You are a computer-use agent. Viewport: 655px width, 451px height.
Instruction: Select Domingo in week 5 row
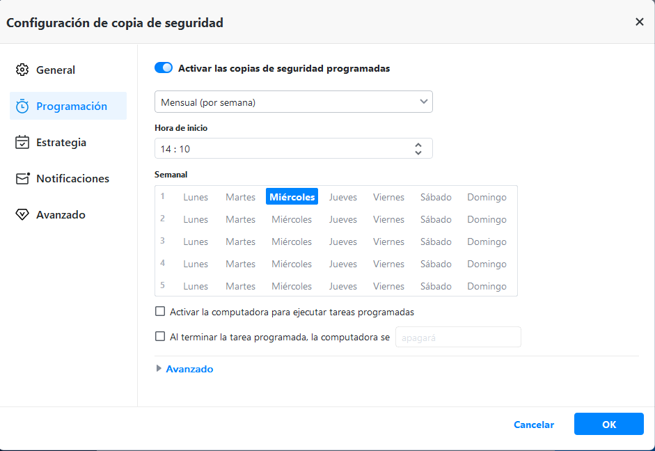[x=487, y=286]
